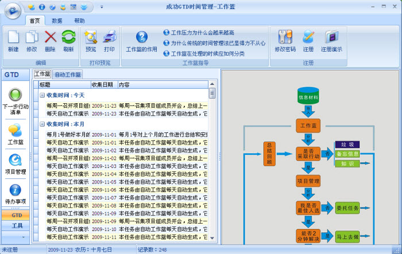Select the 工具 group in the sidebar

click(x=16, y=225)
